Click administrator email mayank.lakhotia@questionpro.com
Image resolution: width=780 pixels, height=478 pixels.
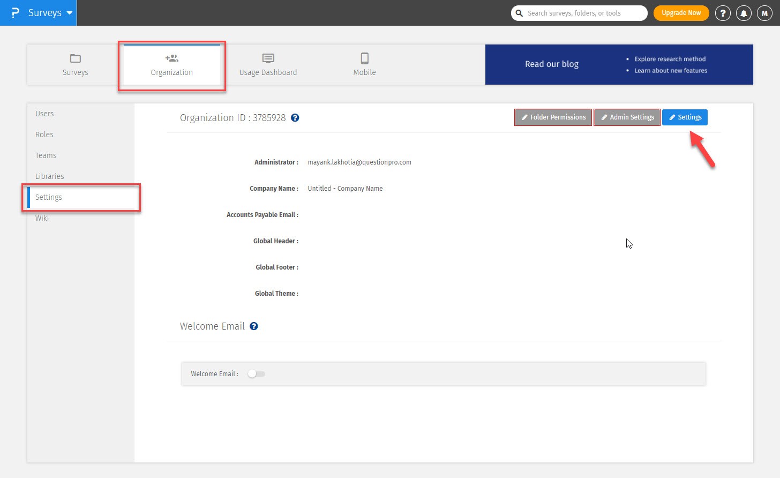[x=359, y=162]
